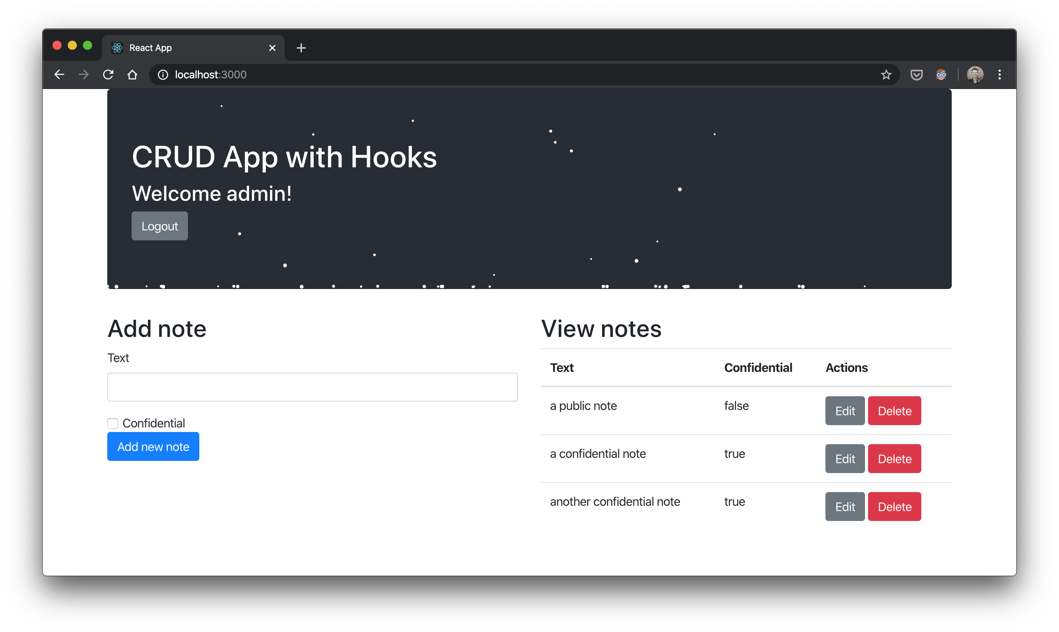The image size is (1059, 632).
Task: Delete the 'a public note' row
Action: pos(894,411)
